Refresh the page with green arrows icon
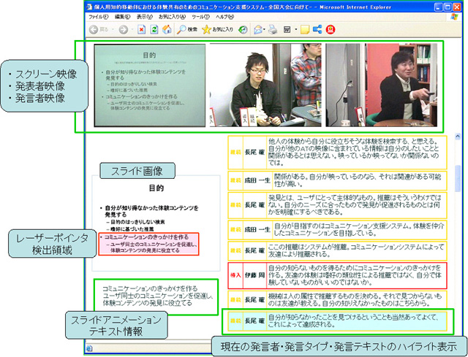 [x=154, y=29]
